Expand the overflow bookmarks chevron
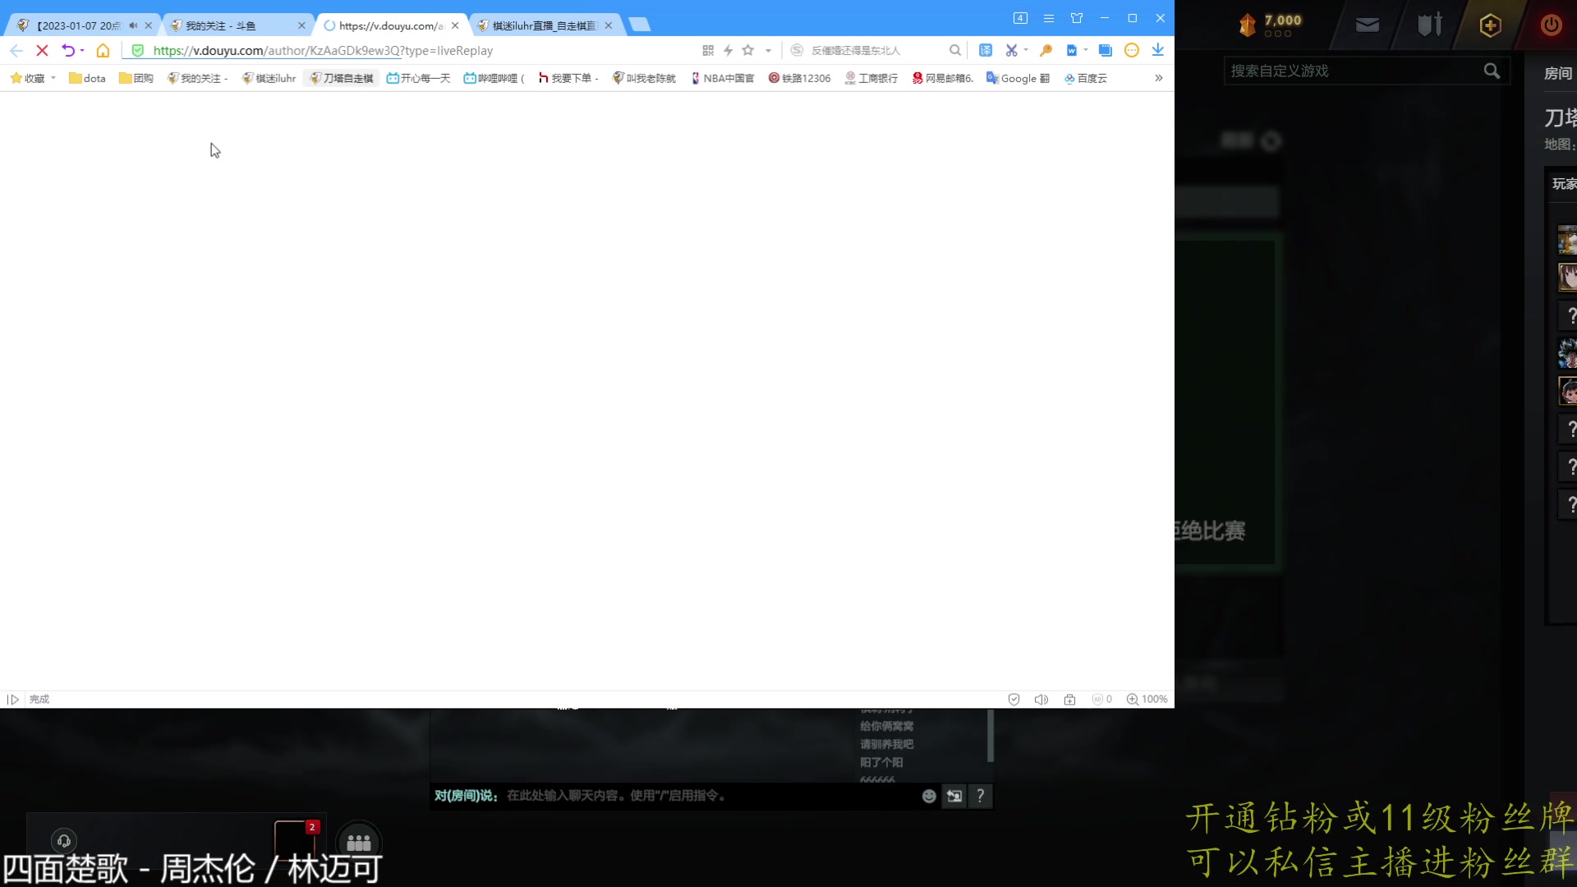Viewport: 1577px width, 887px height. (x=1158, y=78)
